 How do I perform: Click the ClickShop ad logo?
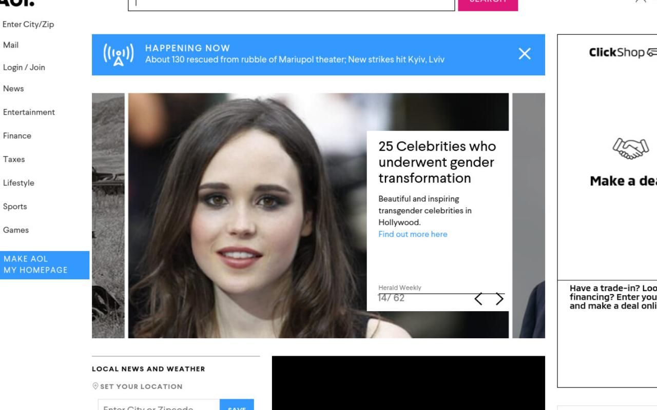pyautogui.click(x=623, y=52)
